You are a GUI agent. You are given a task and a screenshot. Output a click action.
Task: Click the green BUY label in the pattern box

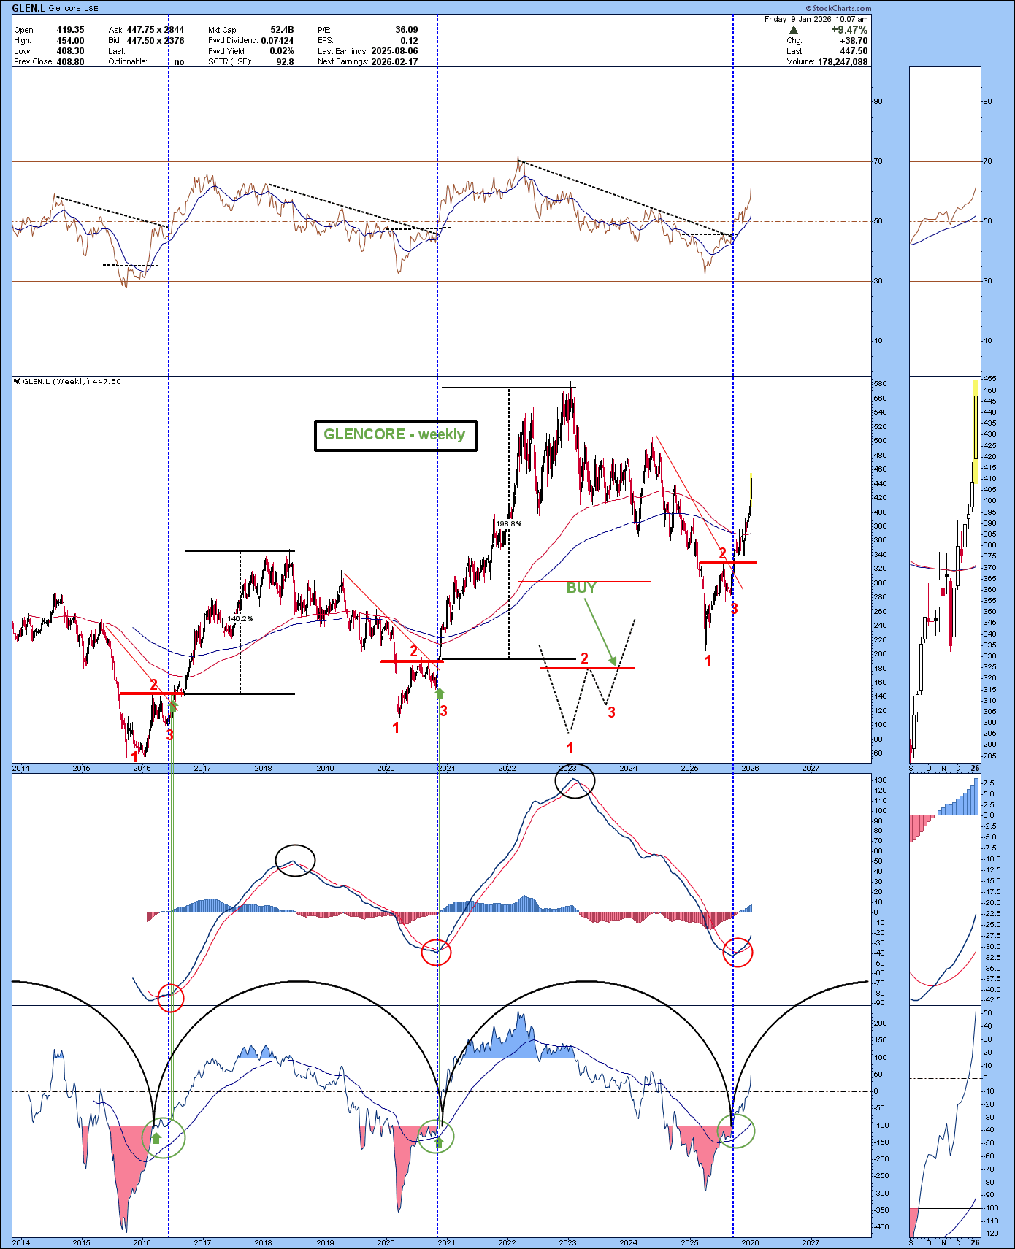581,588
